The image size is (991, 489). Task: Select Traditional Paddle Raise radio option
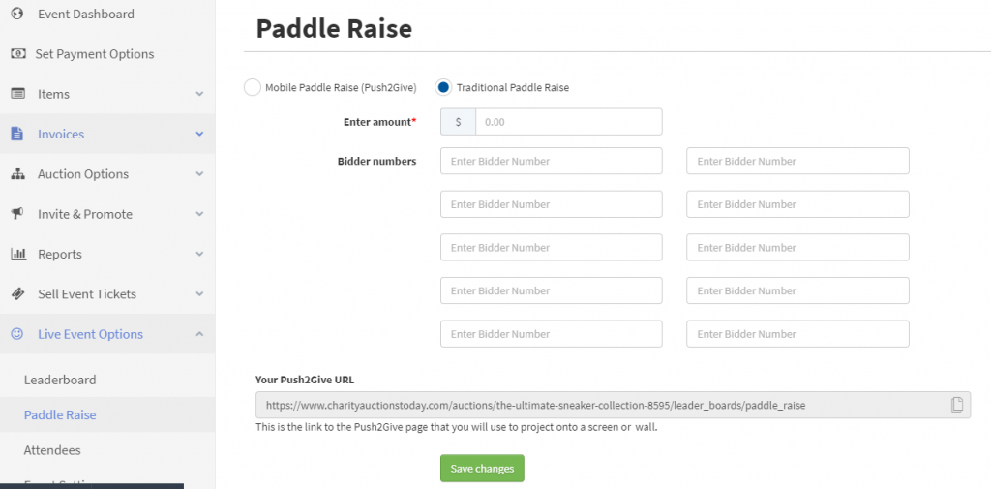coord(443,87)
